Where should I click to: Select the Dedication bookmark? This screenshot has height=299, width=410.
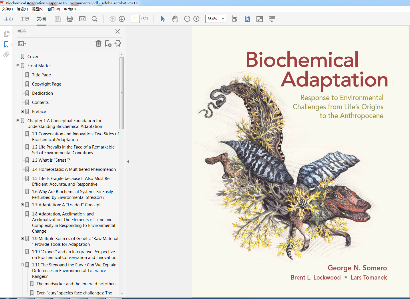click(42, 93)
